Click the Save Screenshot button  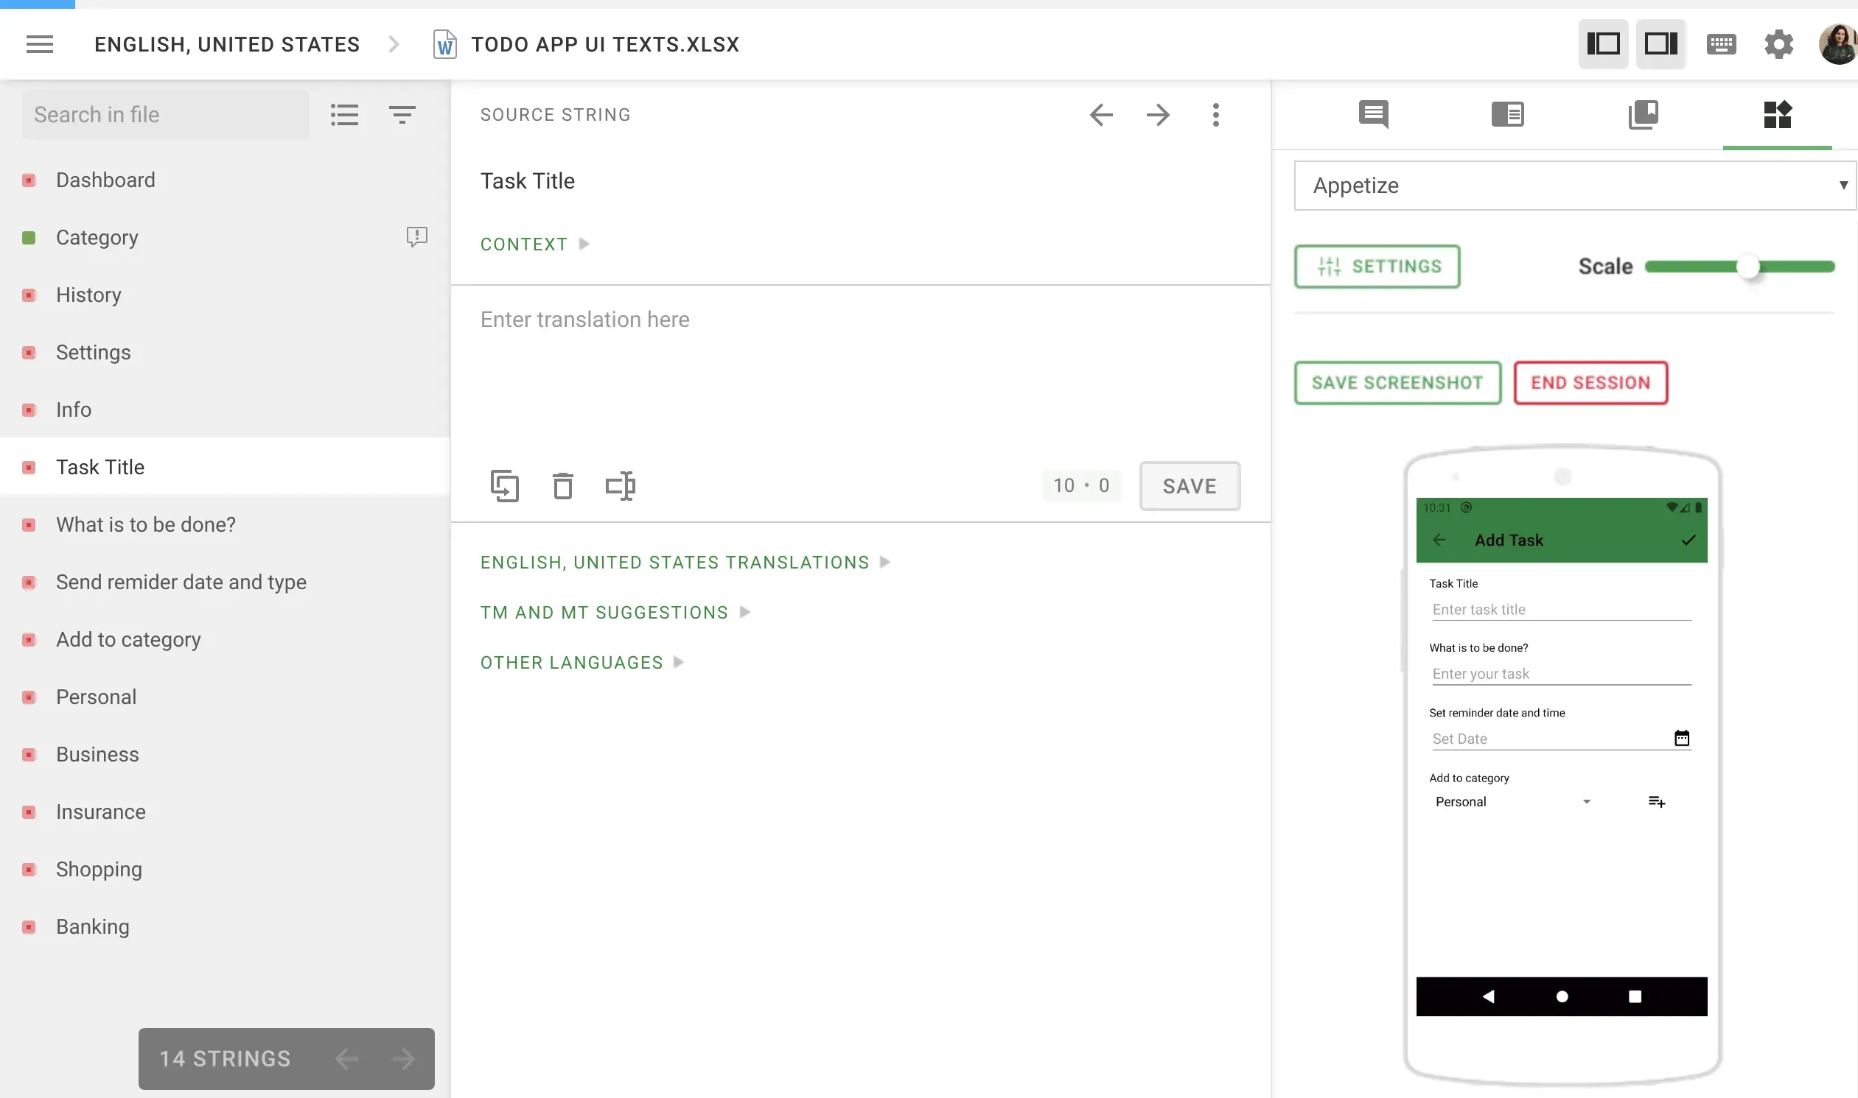(1397, 382)
